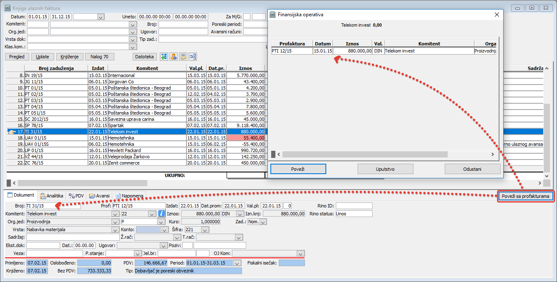The image size is (557, 282).
Task: Click the Datoteka button
Action: [145, 57]
